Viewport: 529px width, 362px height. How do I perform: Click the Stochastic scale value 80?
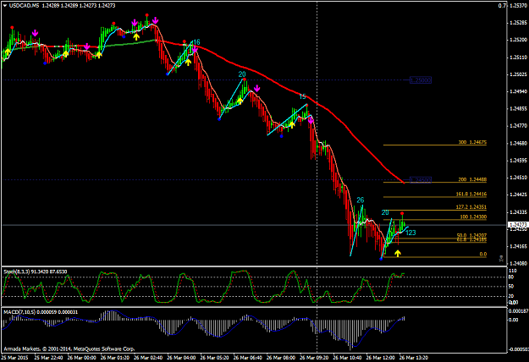[511, 277]
